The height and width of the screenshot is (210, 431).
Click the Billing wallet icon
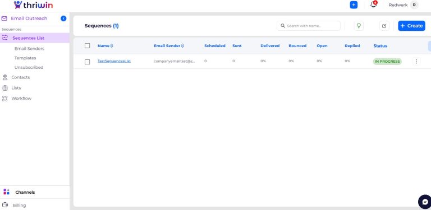(x=4, y=205)
